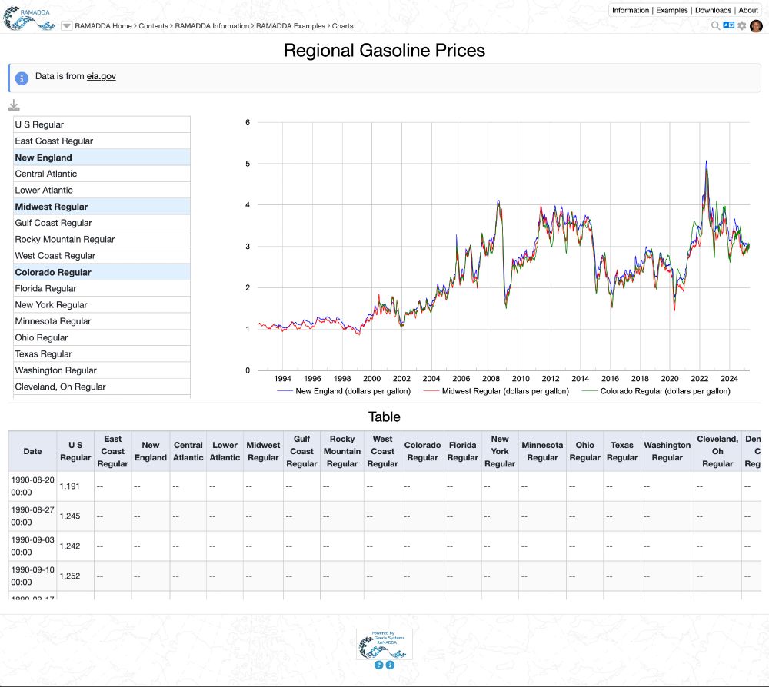Select 'Ohio Regular' in the list
Screen dimensions: 769x687
click(x=102, y=337)
